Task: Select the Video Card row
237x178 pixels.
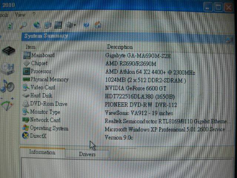Action: click(x=128, y=88)
